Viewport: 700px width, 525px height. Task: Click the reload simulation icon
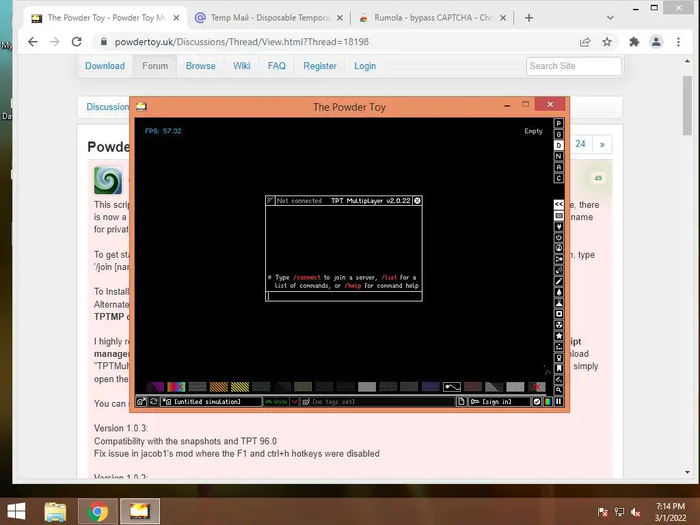tap(154, 402)
